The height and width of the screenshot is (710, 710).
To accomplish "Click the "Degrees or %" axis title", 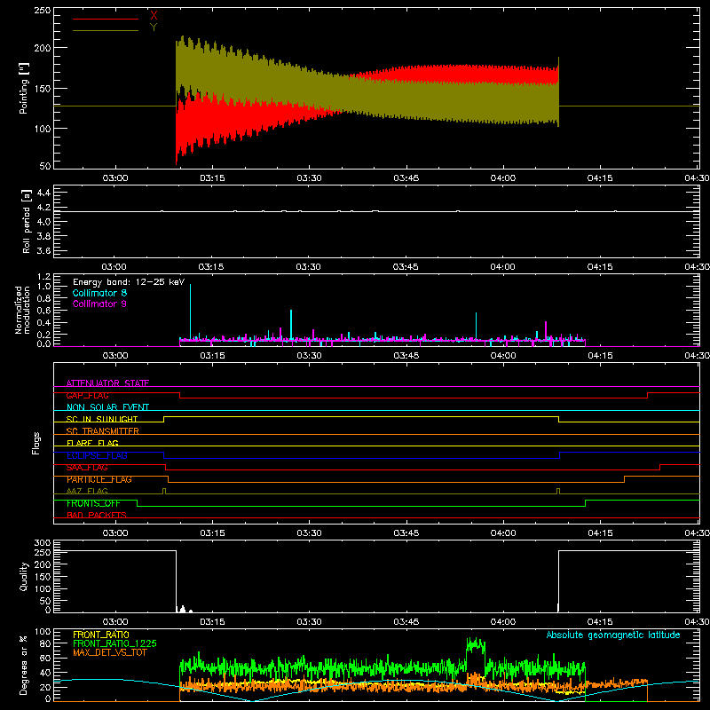I will click(x=24, y=665).
